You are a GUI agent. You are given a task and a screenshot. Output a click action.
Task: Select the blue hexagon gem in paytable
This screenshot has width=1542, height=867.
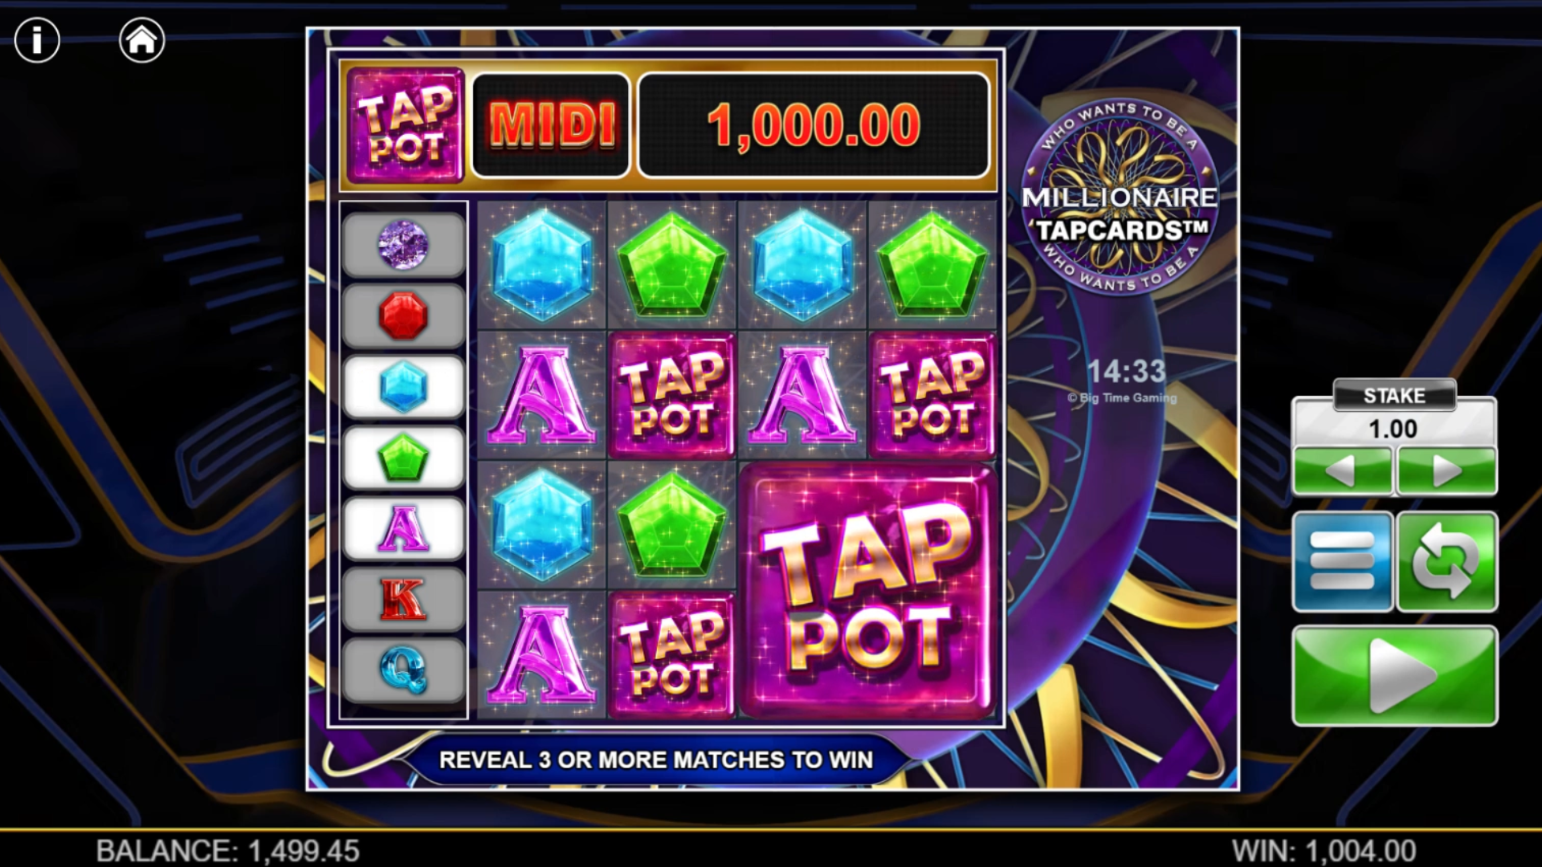tap(403, 387)
